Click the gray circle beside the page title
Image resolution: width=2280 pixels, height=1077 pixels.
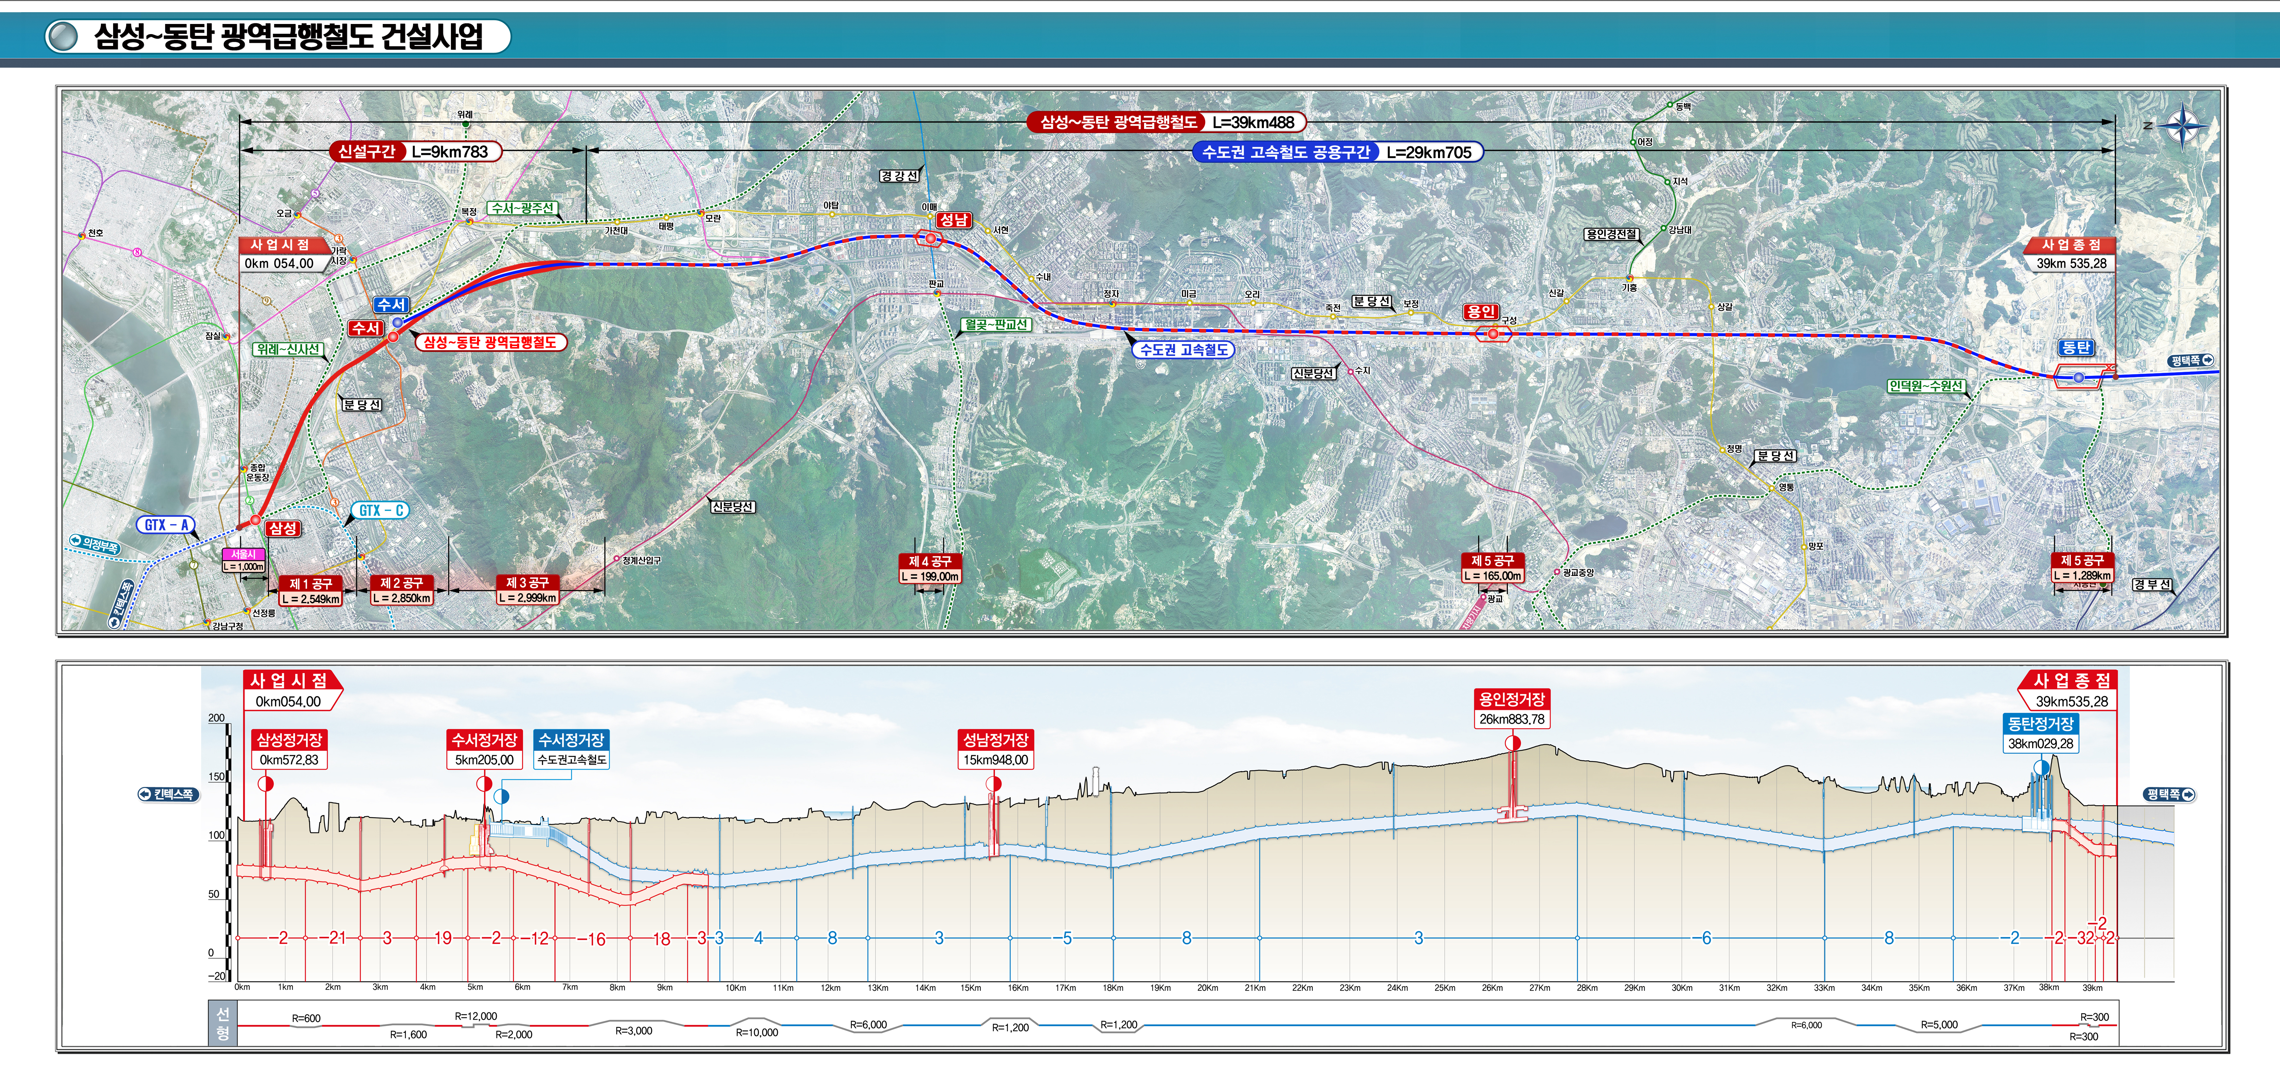[x=62, y=36]
